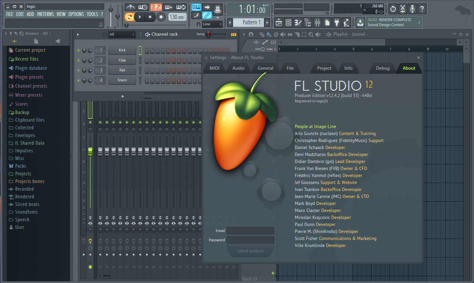Toggle the Hat channel mute LED
The height and width of the screenshot is (283, 474).
[79, 70]
